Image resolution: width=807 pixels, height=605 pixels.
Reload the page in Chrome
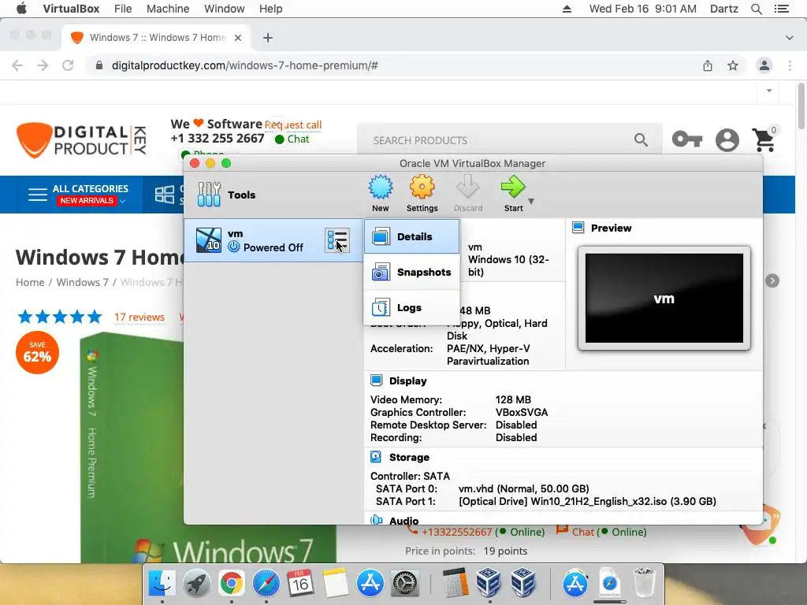(x=68, y=65)
